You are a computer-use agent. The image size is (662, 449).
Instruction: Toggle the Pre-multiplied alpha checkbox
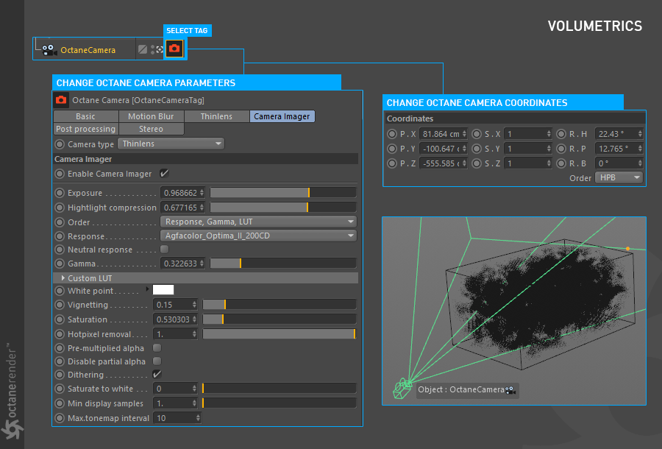point(157,347)
